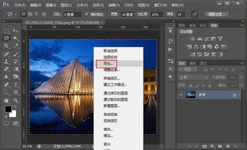Toggle Quick Mask mode

click(x=6, y=123)
